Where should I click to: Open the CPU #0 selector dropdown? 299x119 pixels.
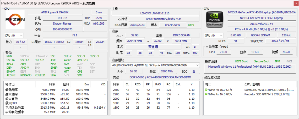pyautogui.click(x=14, y=35)
